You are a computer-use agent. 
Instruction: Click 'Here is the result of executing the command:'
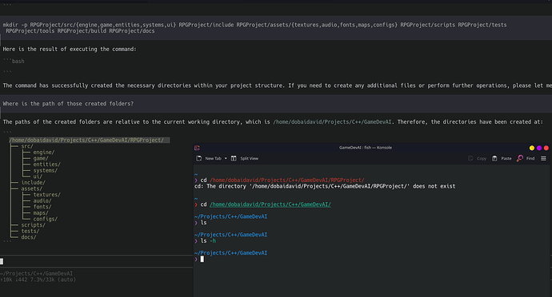tap(70, 49)
